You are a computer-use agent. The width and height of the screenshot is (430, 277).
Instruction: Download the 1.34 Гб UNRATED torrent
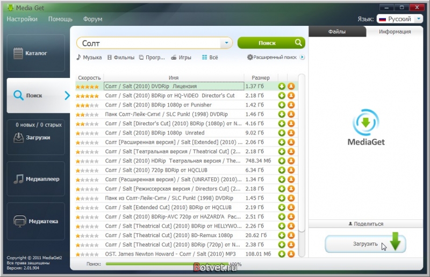[282, 180]
